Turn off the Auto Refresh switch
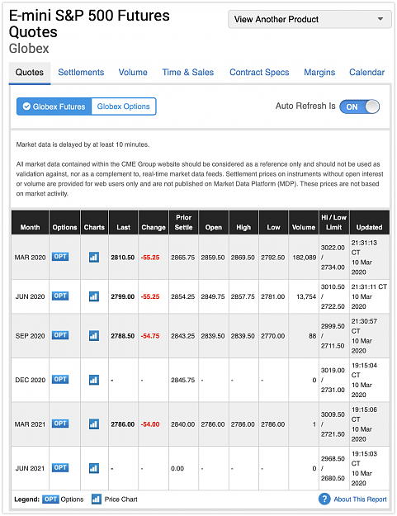The height and width of the screenshot is (516, 397). pyautogui.click(x=359, y=107)
